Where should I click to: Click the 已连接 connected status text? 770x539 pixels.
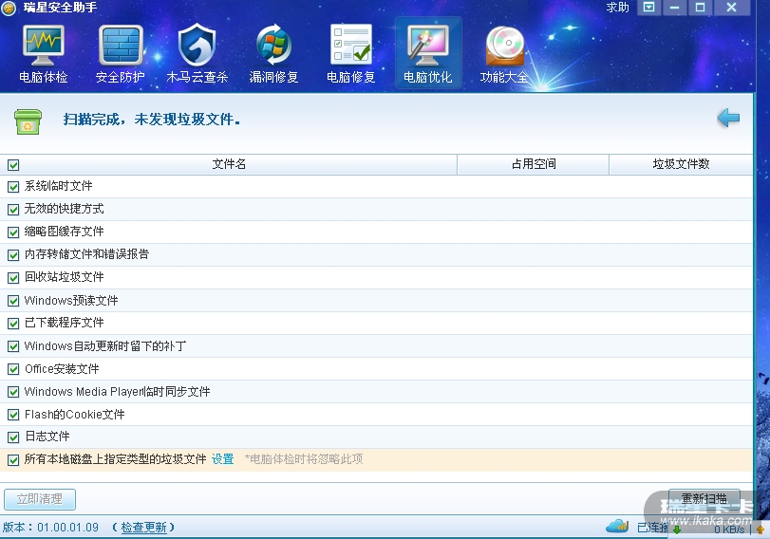(x=652, y=528)
